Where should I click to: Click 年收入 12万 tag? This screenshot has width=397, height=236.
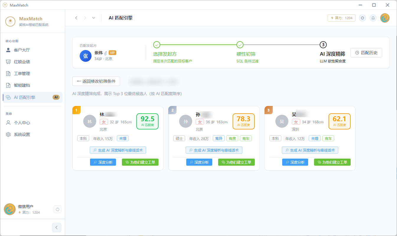click(x=295, y=139)
